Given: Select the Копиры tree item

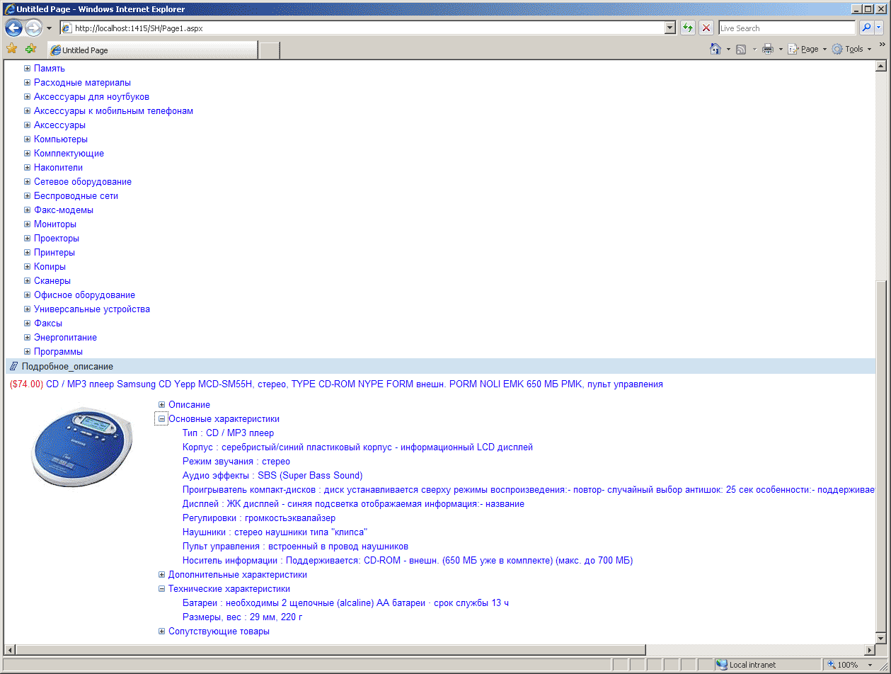Looking at the screenshot, I should 50,267.
